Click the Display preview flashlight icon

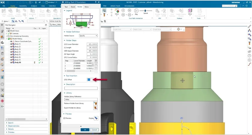coord(96,118)
